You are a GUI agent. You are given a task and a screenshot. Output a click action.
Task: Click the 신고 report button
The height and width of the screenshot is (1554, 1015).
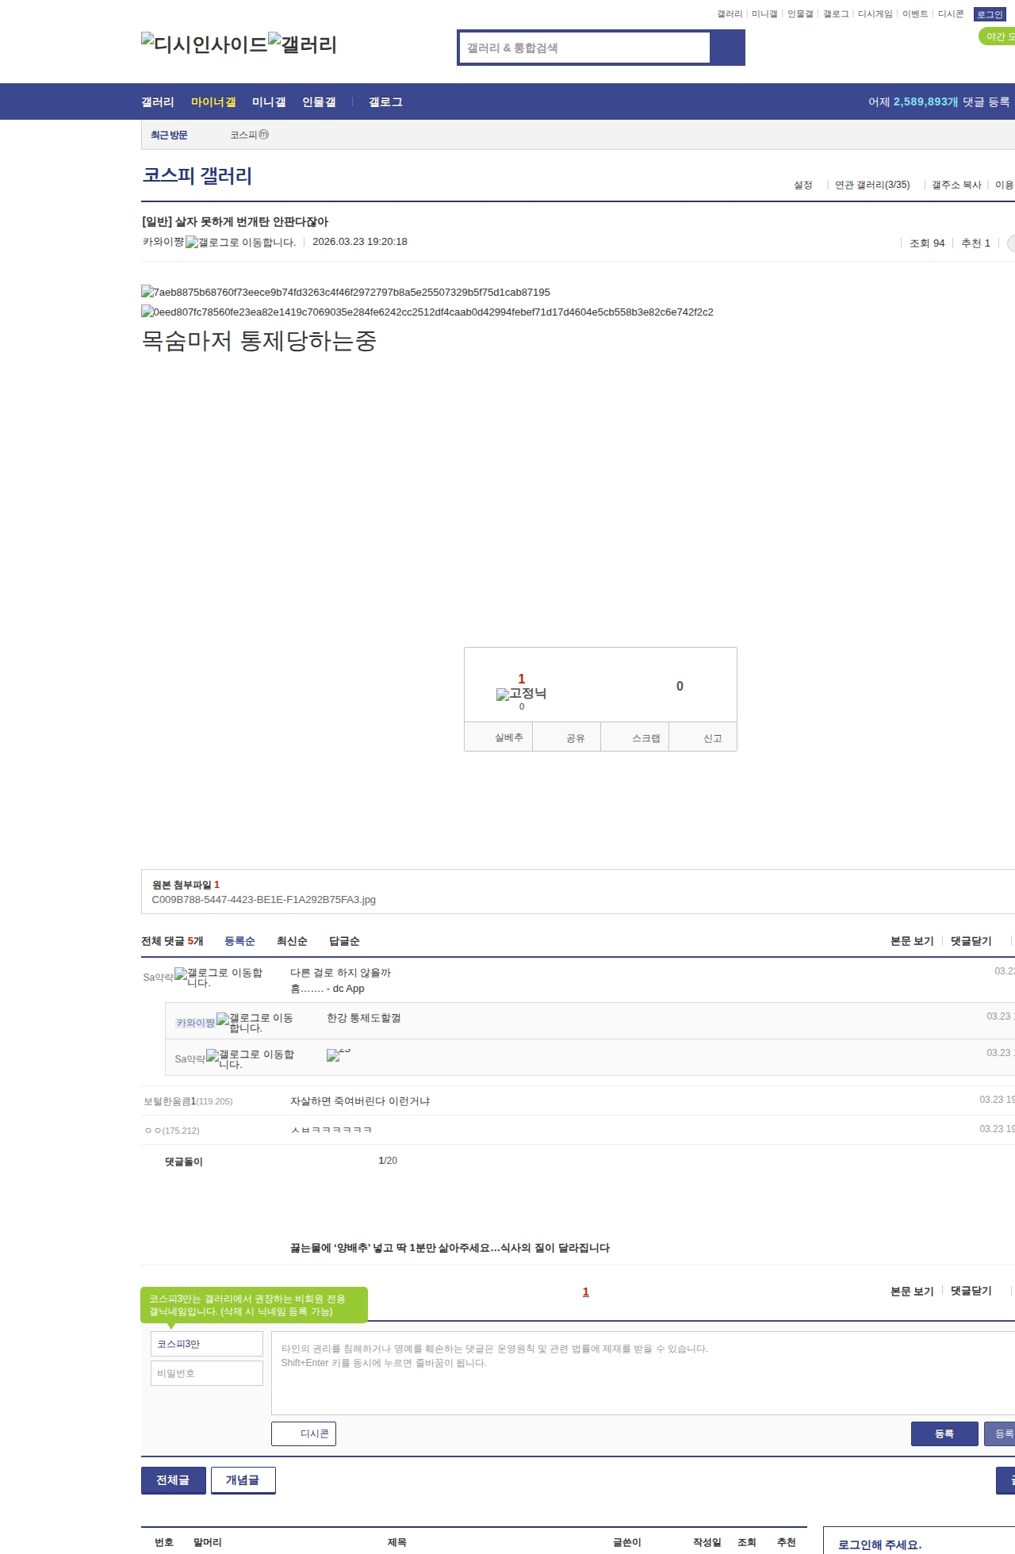(712, 738)
